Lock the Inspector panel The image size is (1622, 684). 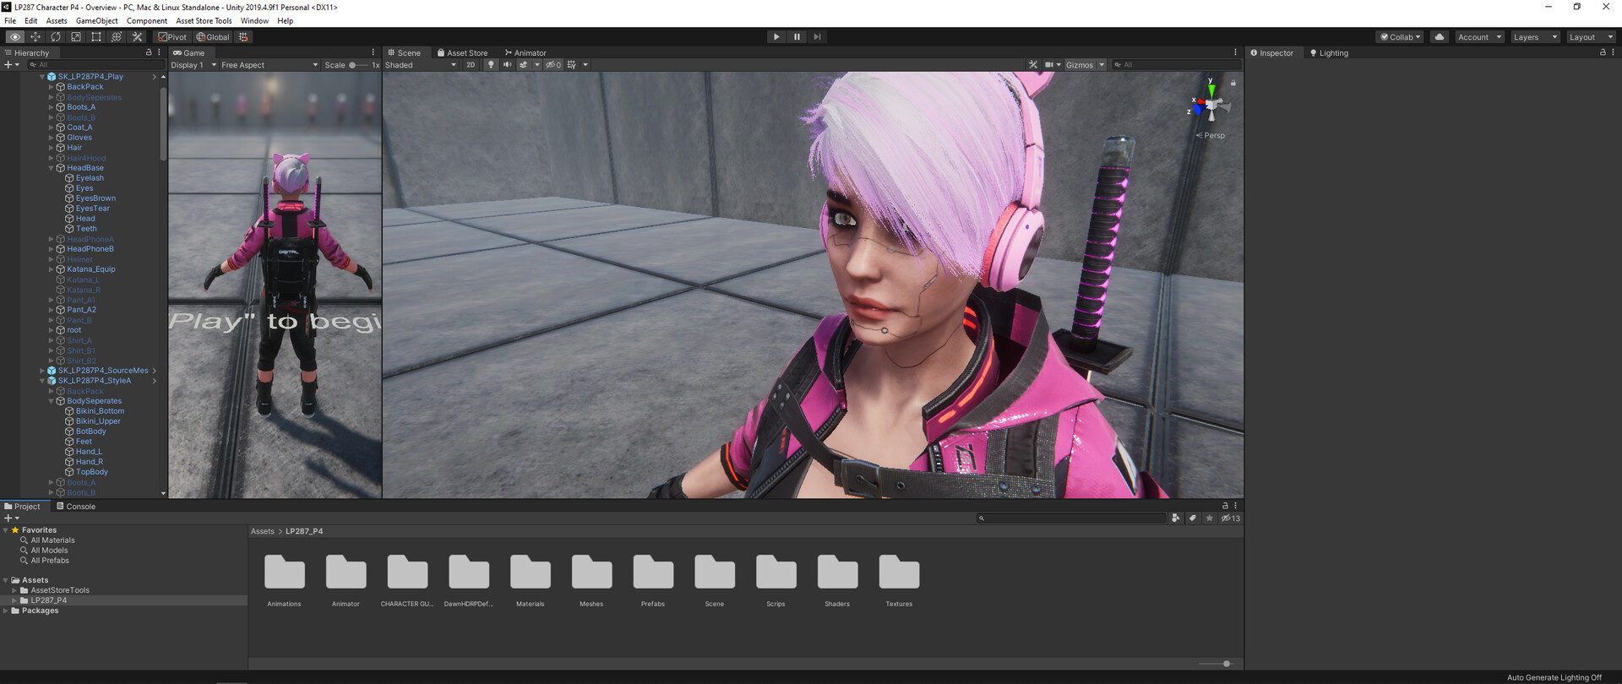pyautogui.click(x=1603, y=52)
